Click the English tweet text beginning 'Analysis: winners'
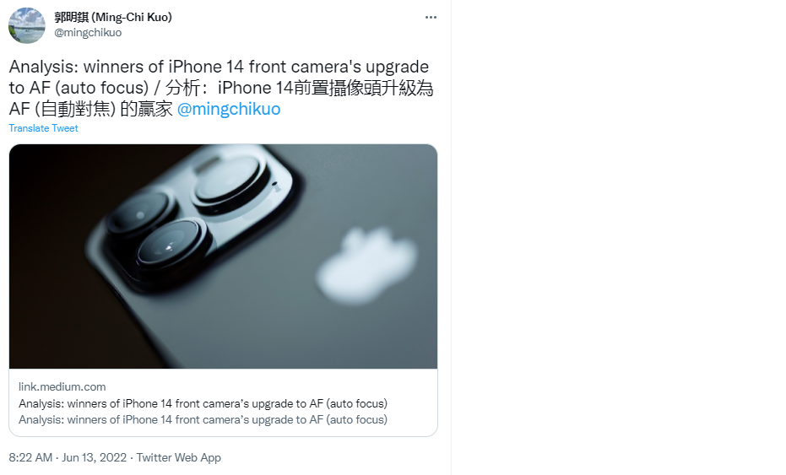The height and width of the screenshot is (475, 786). coord(219,67)
